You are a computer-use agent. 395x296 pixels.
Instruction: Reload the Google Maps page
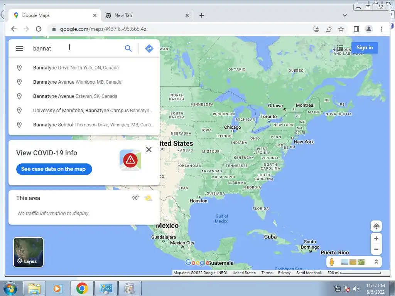click(x=39, y=29)
